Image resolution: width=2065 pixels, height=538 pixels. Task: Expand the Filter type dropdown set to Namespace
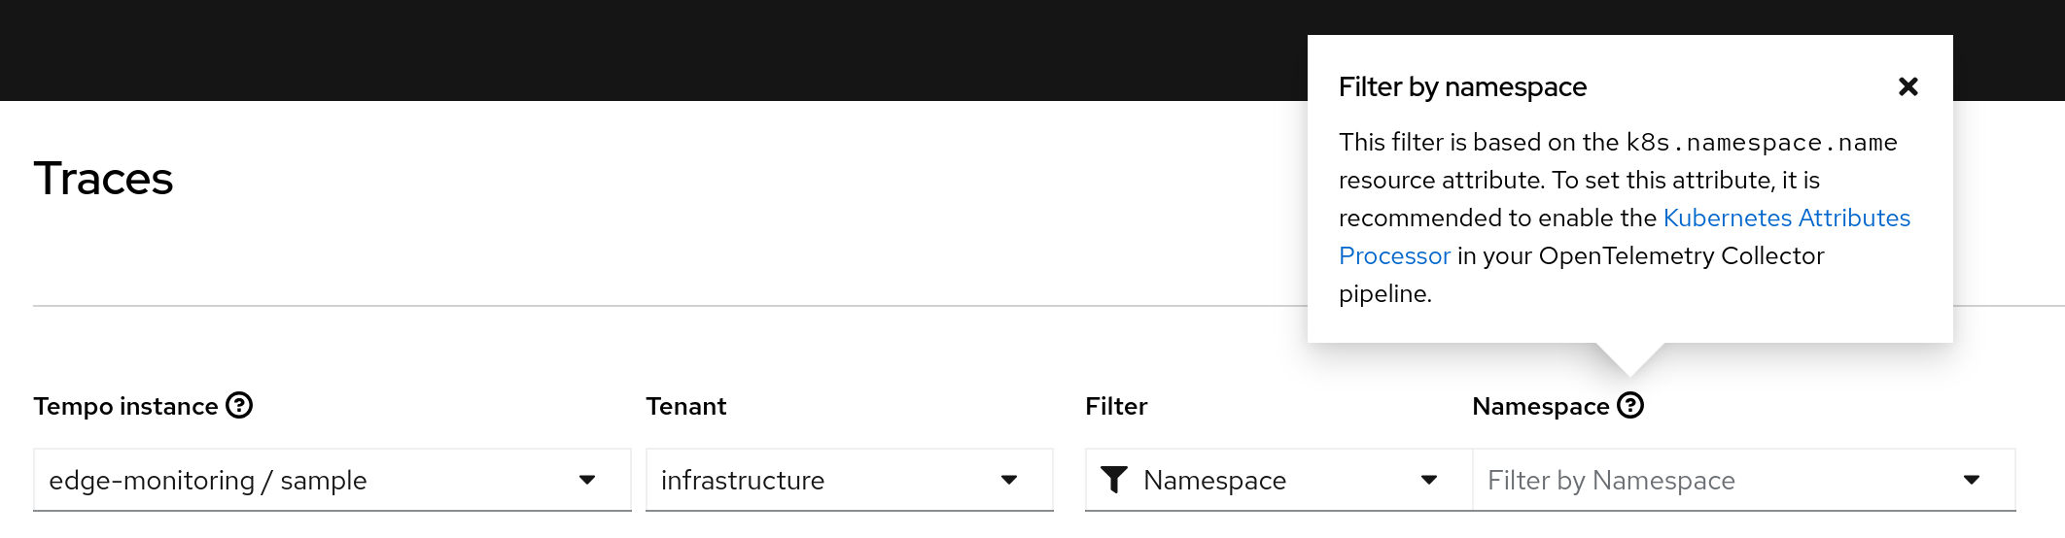coord(1264,480)
